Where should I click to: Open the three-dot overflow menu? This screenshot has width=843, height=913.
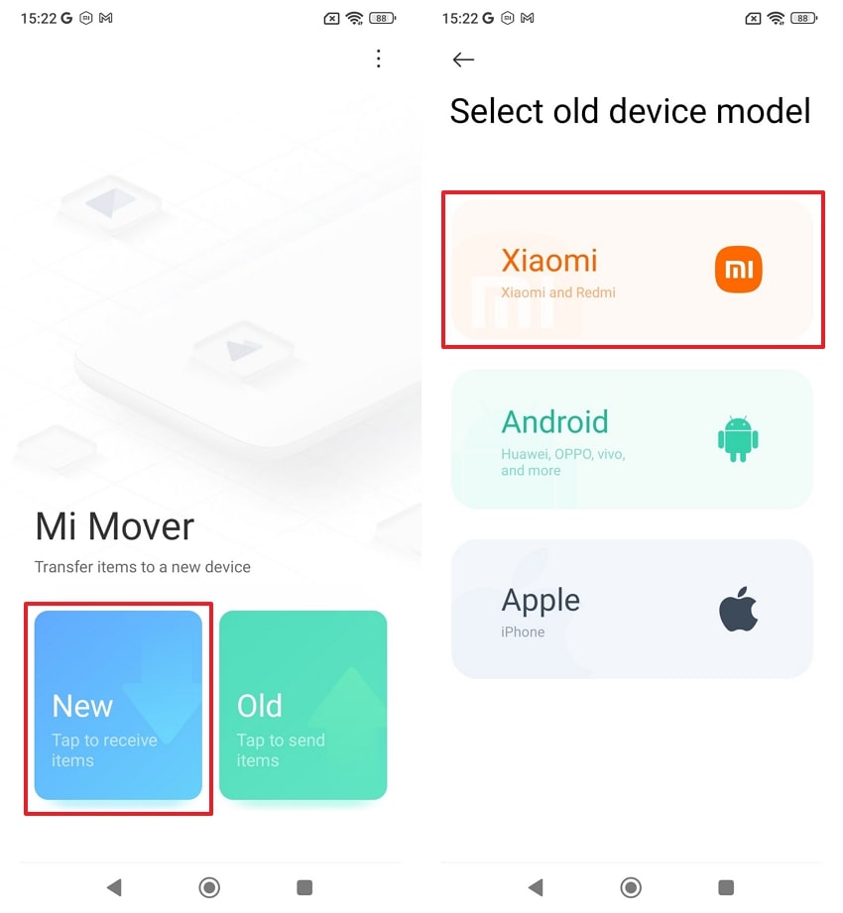click(x=379, y=58)
